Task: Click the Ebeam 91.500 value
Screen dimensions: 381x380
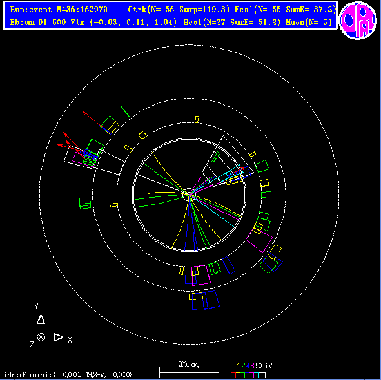Action: tap(38, 23)
